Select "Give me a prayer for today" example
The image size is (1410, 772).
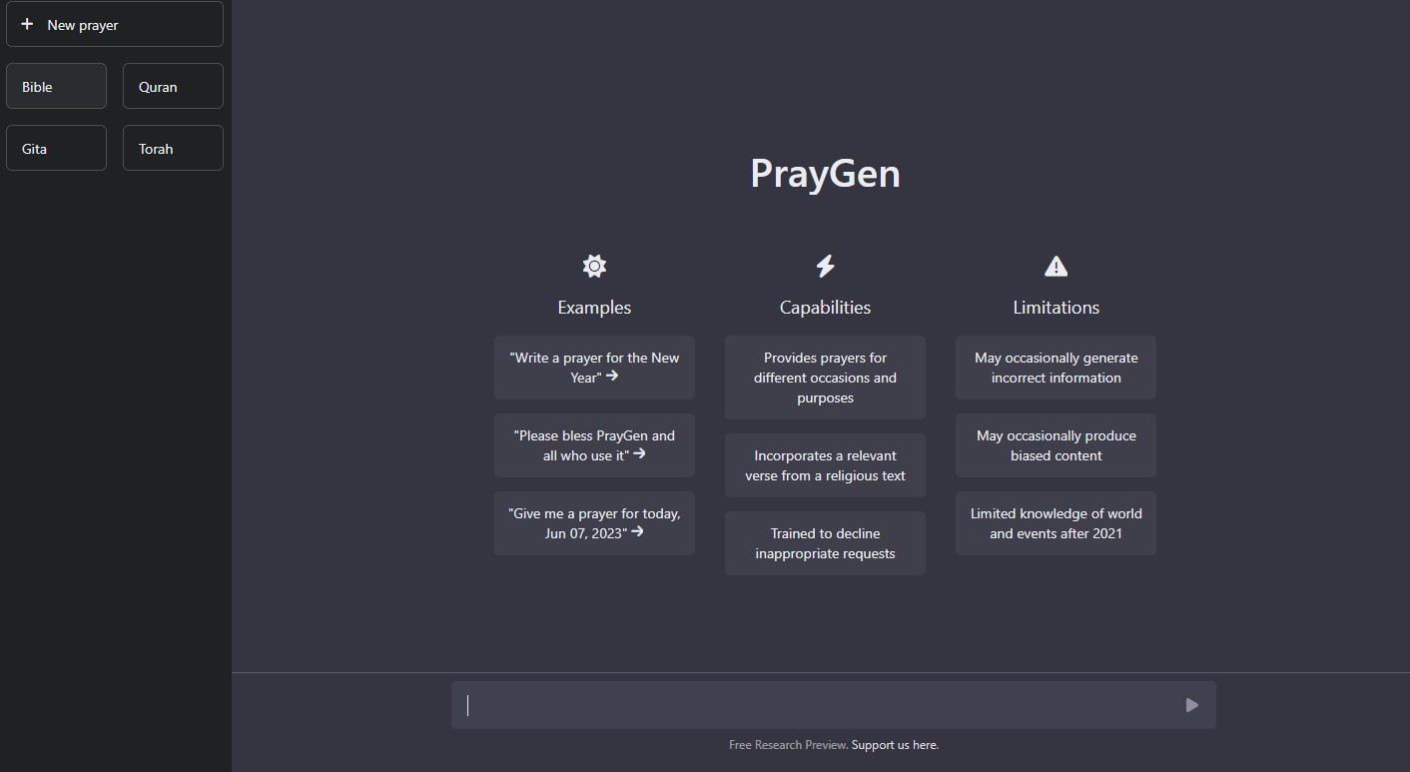tap(594, 523)
